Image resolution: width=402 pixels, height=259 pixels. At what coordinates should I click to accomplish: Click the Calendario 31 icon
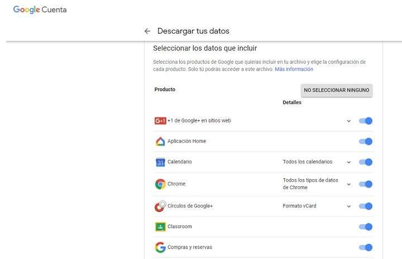(160, 162)
